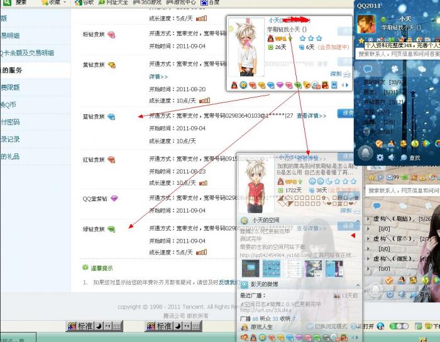440x342 pixels.
Task: Click anime avatar in top profile card
Action: [x=246, y=47]
